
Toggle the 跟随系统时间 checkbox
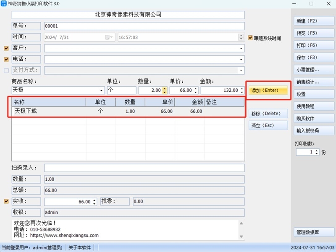coord(250,38)
